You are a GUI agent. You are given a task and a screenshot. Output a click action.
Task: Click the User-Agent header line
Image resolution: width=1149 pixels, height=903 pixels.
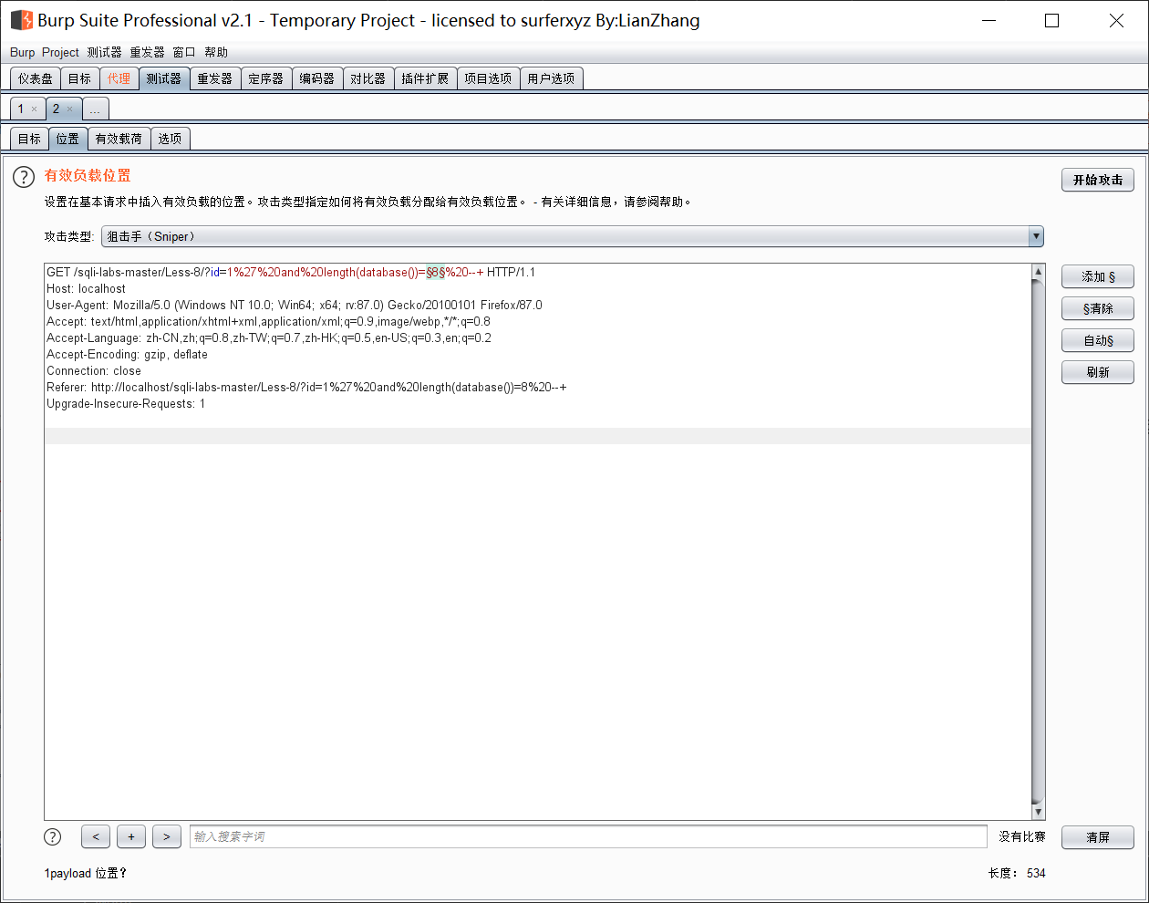[295, 305]
